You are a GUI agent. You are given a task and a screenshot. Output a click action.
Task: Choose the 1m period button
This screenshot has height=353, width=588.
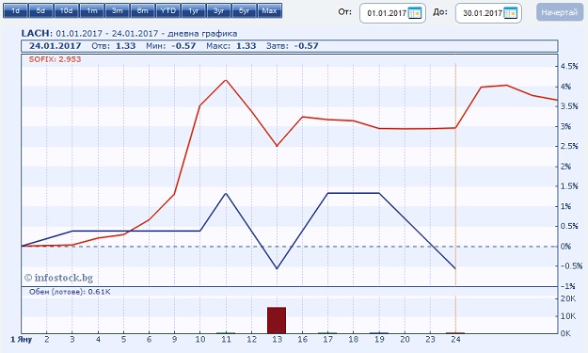tap(91, 11)
